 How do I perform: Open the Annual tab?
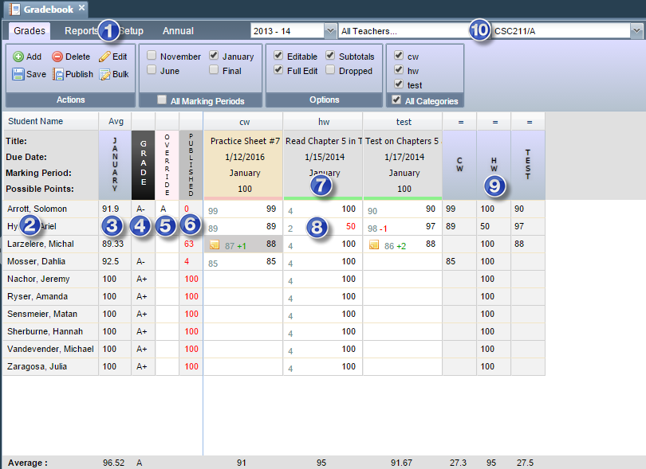click(x=178, y=31)
